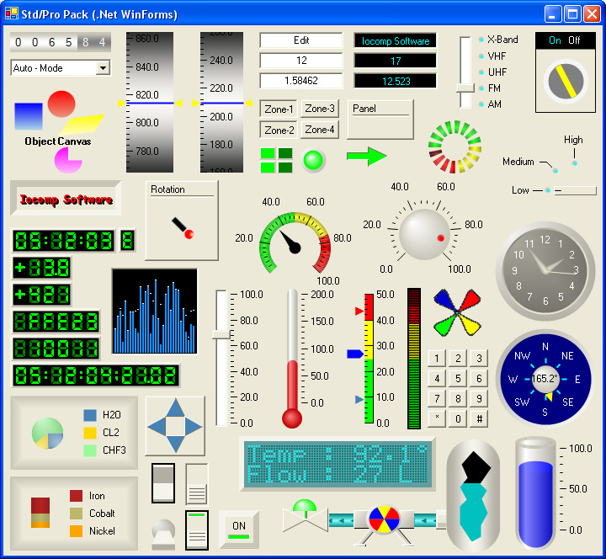Screen dimensions: 606x559
Task: Select the up arrow on directional pad
Action: [x=176, y=407]
